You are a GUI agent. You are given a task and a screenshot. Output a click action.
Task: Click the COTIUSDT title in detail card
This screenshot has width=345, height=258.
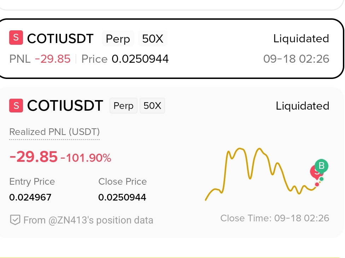(65, 105)
